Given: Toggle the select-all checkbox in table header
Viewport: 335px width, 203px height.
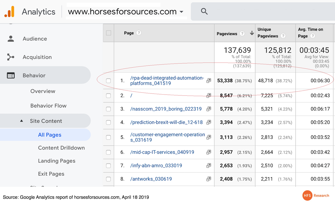Looking at the screenshot, I should pyautogui.click(x=109, y=33).
